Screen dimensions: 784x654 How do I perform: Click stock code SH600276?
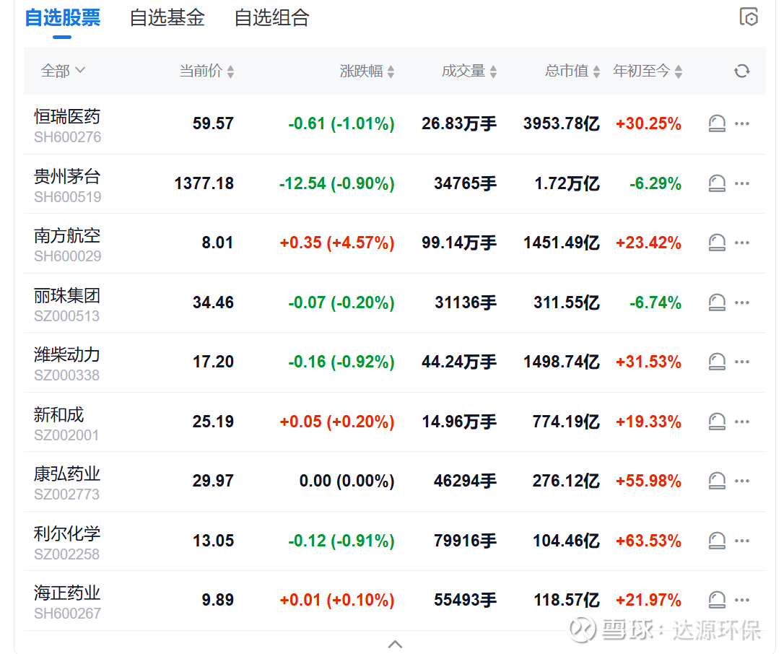[68, 137]
